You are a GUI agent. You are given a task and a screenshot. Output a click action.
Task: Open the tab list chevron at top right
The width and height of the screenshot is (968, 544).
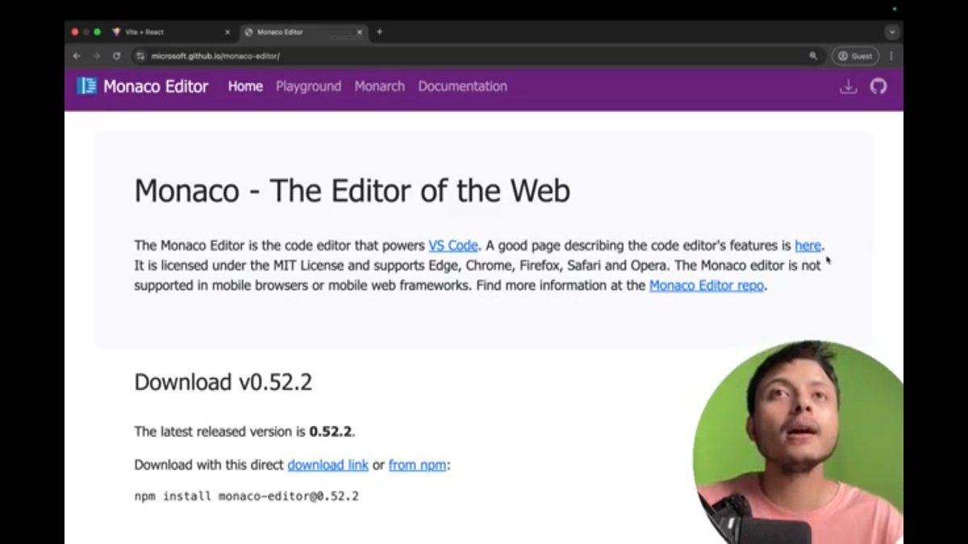[x=892, y=32]
